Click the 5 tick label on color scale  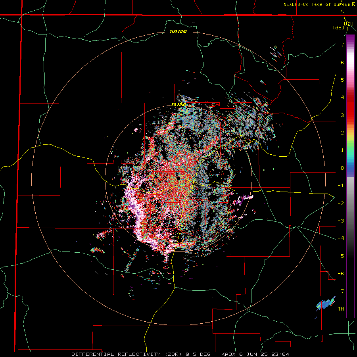342,80
